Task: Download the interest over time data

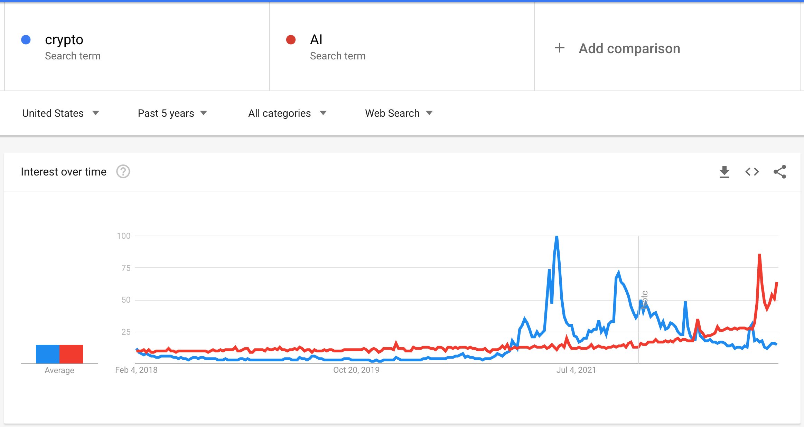Action: coord(725,172)
